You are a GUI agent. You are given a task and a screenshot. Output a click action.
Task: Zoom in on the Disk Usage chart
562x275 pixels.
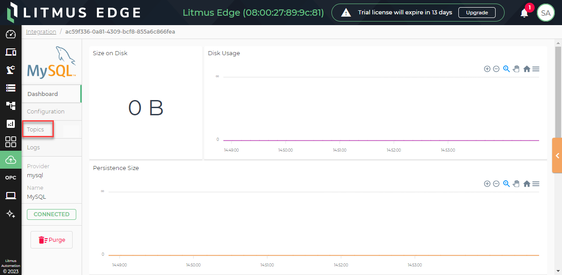(487, 69)
